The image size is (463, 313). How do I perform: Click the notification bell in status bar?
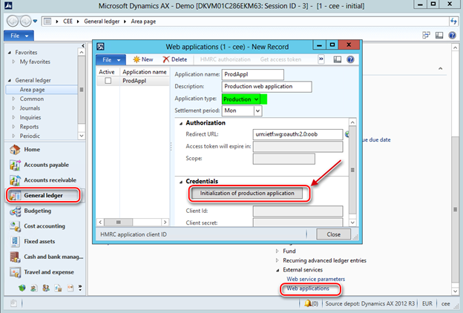pyautogui.click(x=308, y=303)
